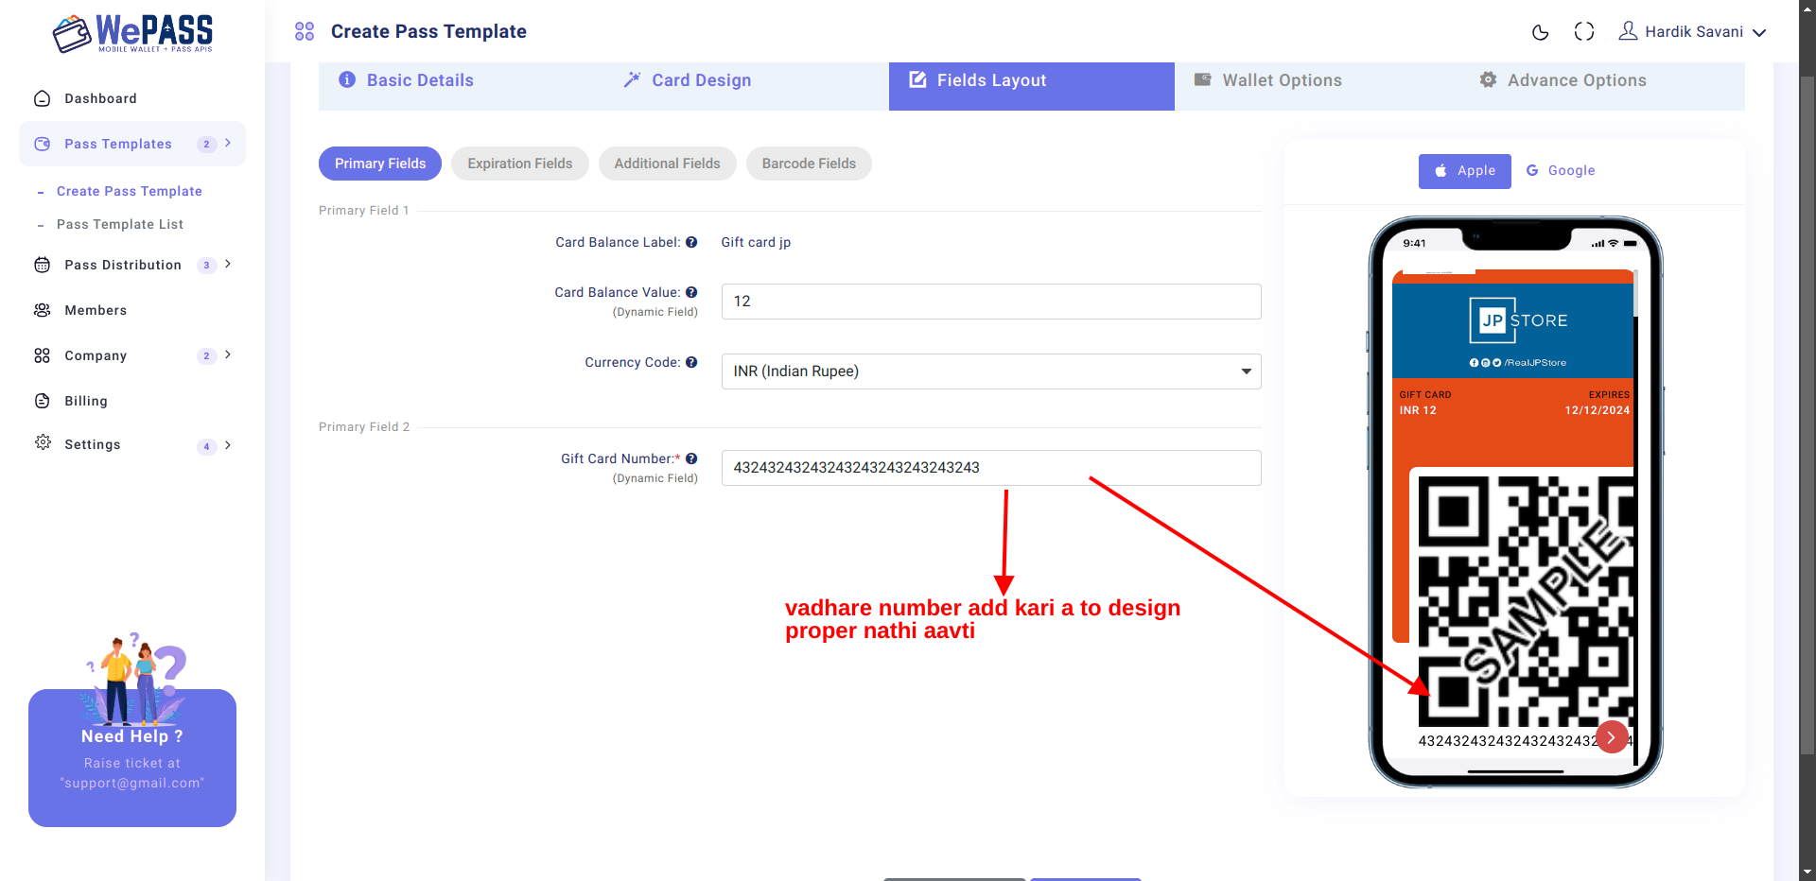This screenshot has width=1816, height=881.
Task: Switch to Barcode Fields
Action: pos(809,164)
